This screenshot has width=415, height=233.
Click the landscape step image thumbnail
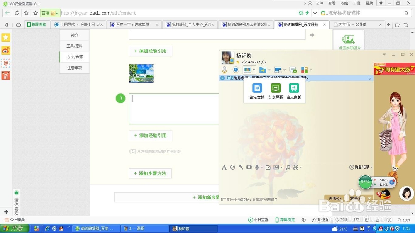tap(141, 73)
